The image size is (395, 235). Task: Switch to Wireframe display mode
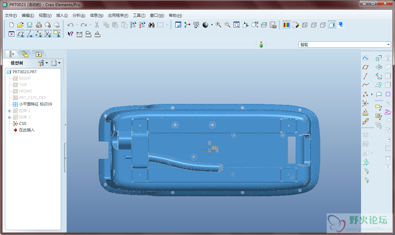[304, 25]
